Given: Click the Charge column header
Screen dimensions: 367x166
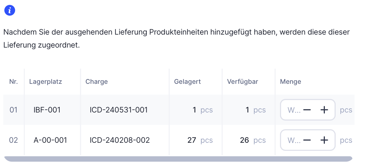Looking at the screenshot, I should pyautogui.click(x=96, y=82).
